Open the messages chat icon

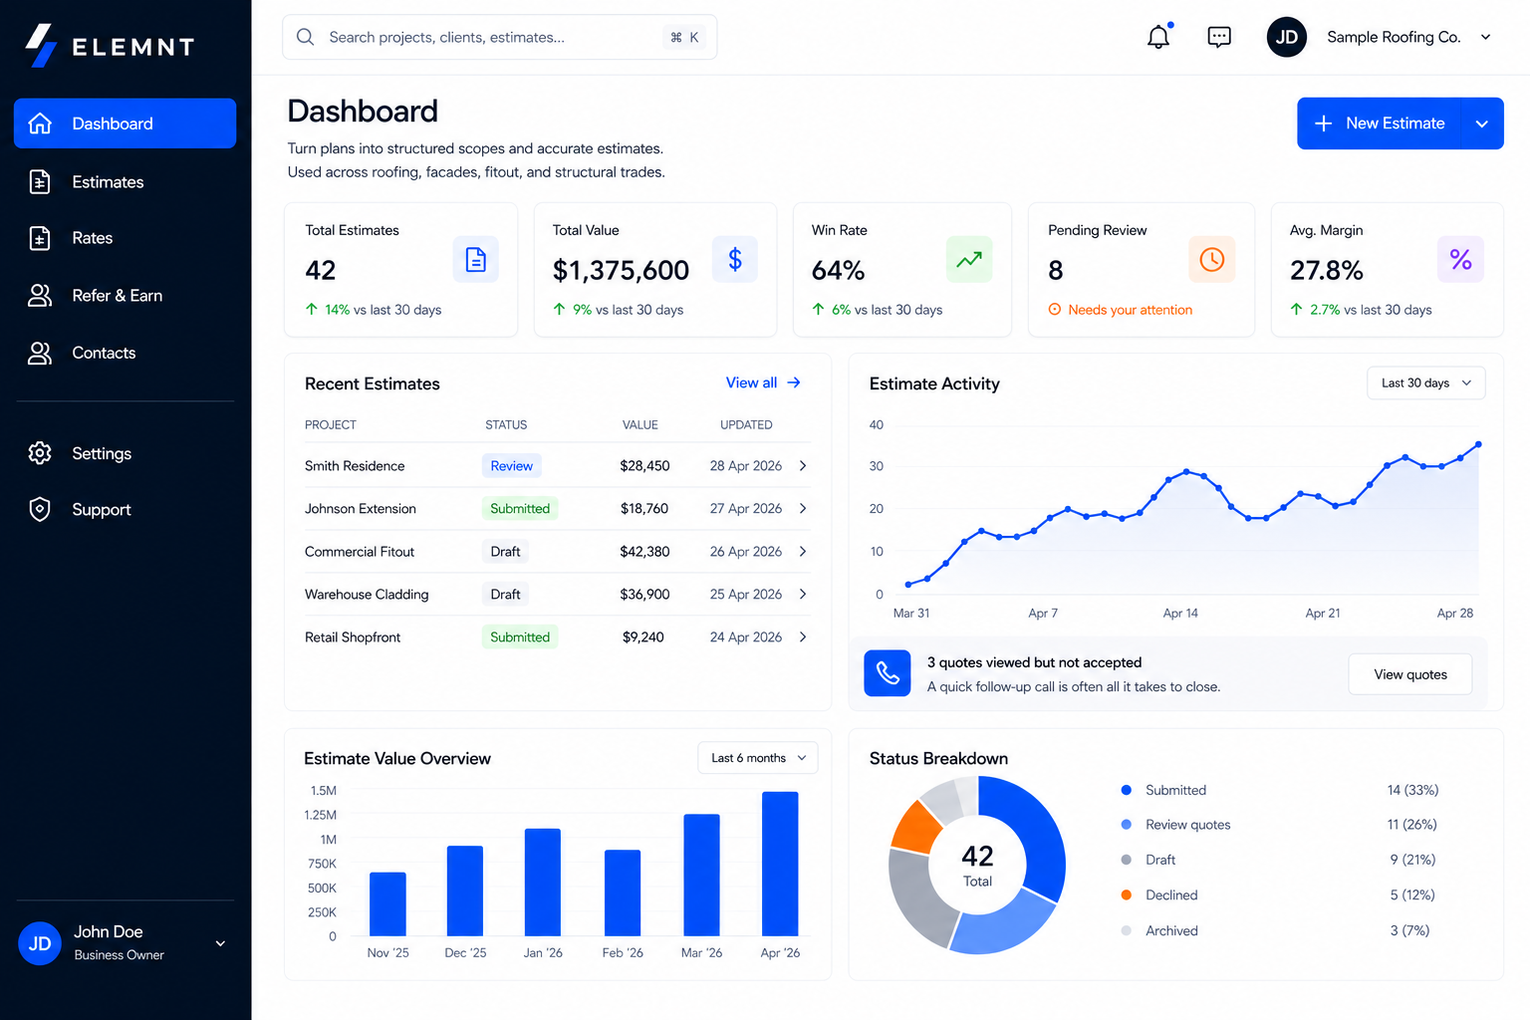pyautogui.click(x=1218, y=37)
